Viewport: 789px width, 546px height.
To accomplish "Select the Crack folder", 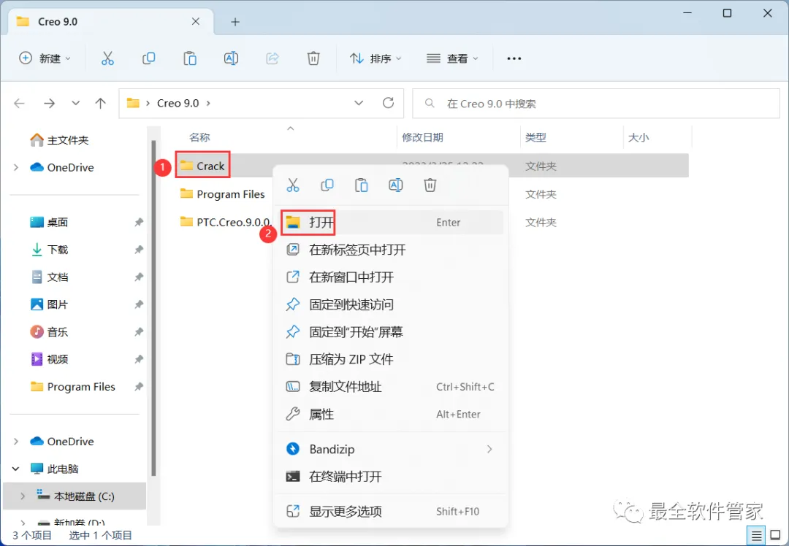I will point(203,166).
